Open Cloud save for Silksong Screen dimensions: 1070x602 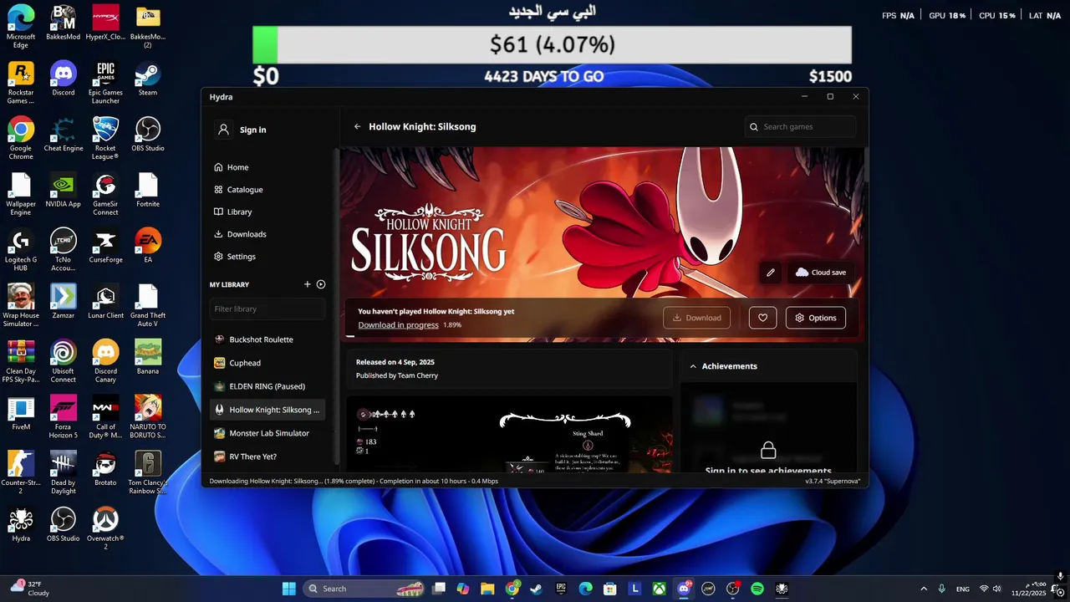pyautogui.click(x=821, y=273)
